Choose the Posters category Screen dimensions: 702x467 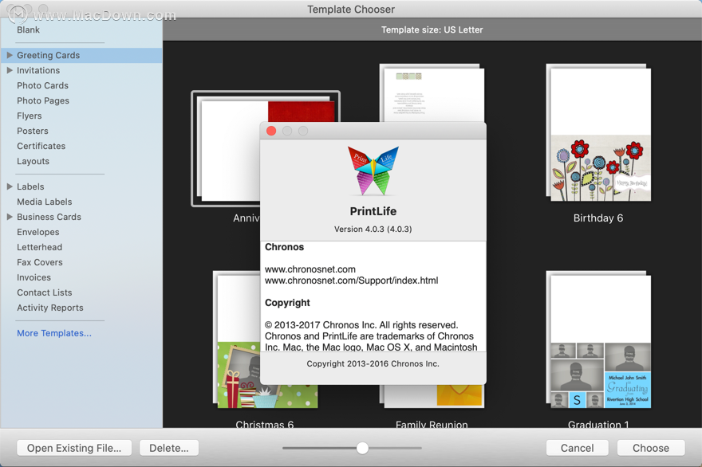pyautogui.click(x=32, y=131)
